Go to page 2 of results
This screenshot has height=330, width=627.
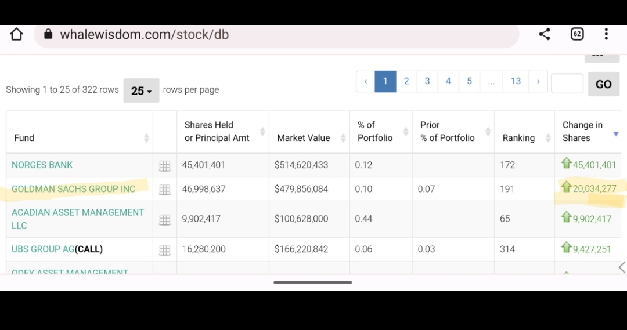pyautogui.click(x=406, y=81)
